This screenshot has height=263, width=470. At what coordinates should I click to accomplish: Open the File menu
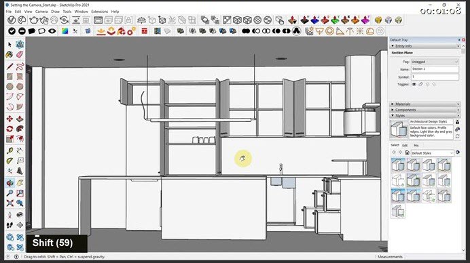9,12
